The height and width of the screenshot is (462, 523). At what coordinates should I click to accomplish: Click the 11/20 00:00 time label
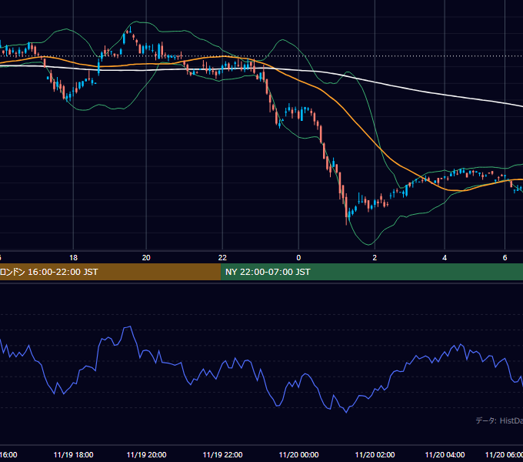point(298,455)
